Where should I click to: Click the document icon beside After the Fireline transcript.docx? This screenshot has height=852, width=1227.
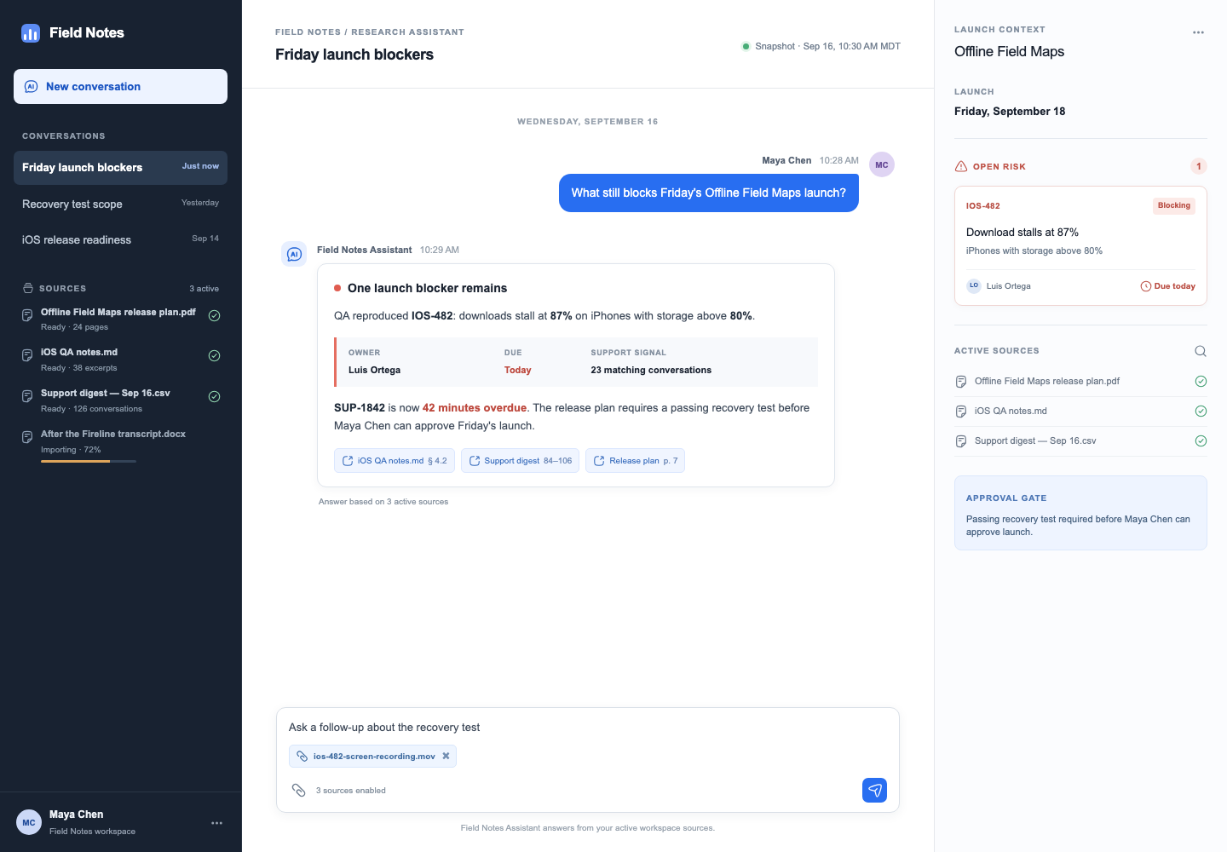(27, 437)
